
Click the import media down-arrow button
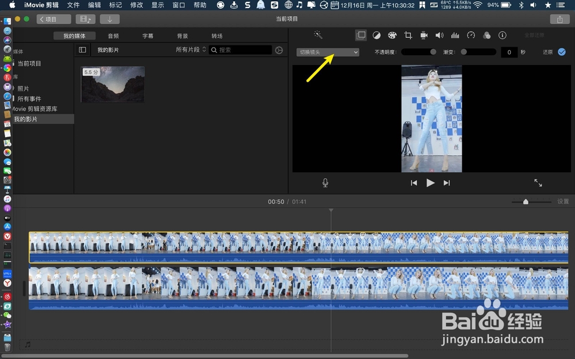(109, 19)
